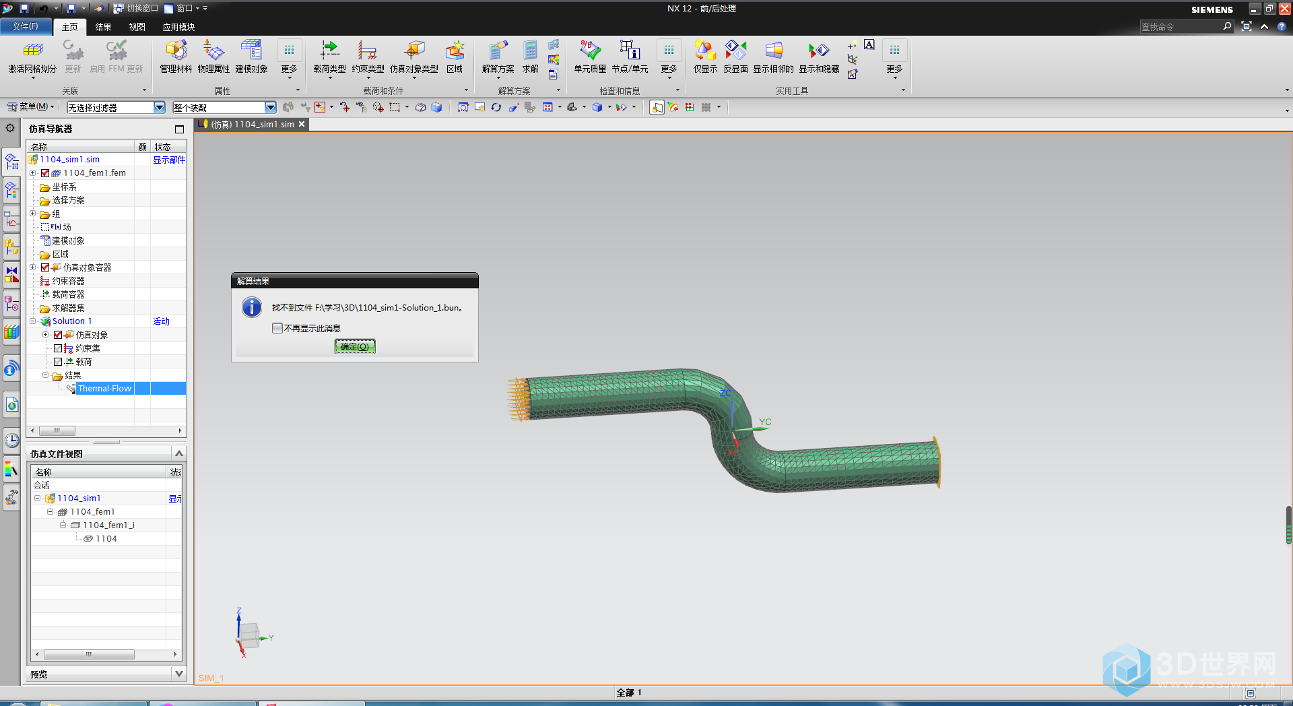The height and width of the screenshot is (706, 1293).
Task: Toggle 约束集 checkbox
Action: tap(58, 348)
